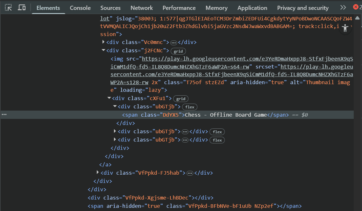Open the img src s64-rw URL link

click(x=232, y=62)
